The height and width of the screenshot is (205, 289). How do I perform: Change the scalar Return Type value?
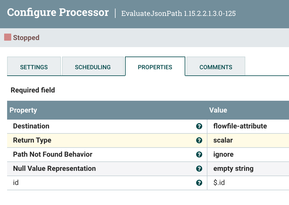tap(248, 140)
